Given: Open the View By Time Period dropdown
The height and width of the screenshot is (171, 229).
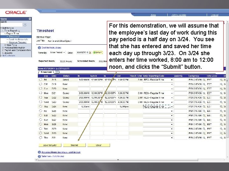Looking at the screenshot, I should (58, 53).
